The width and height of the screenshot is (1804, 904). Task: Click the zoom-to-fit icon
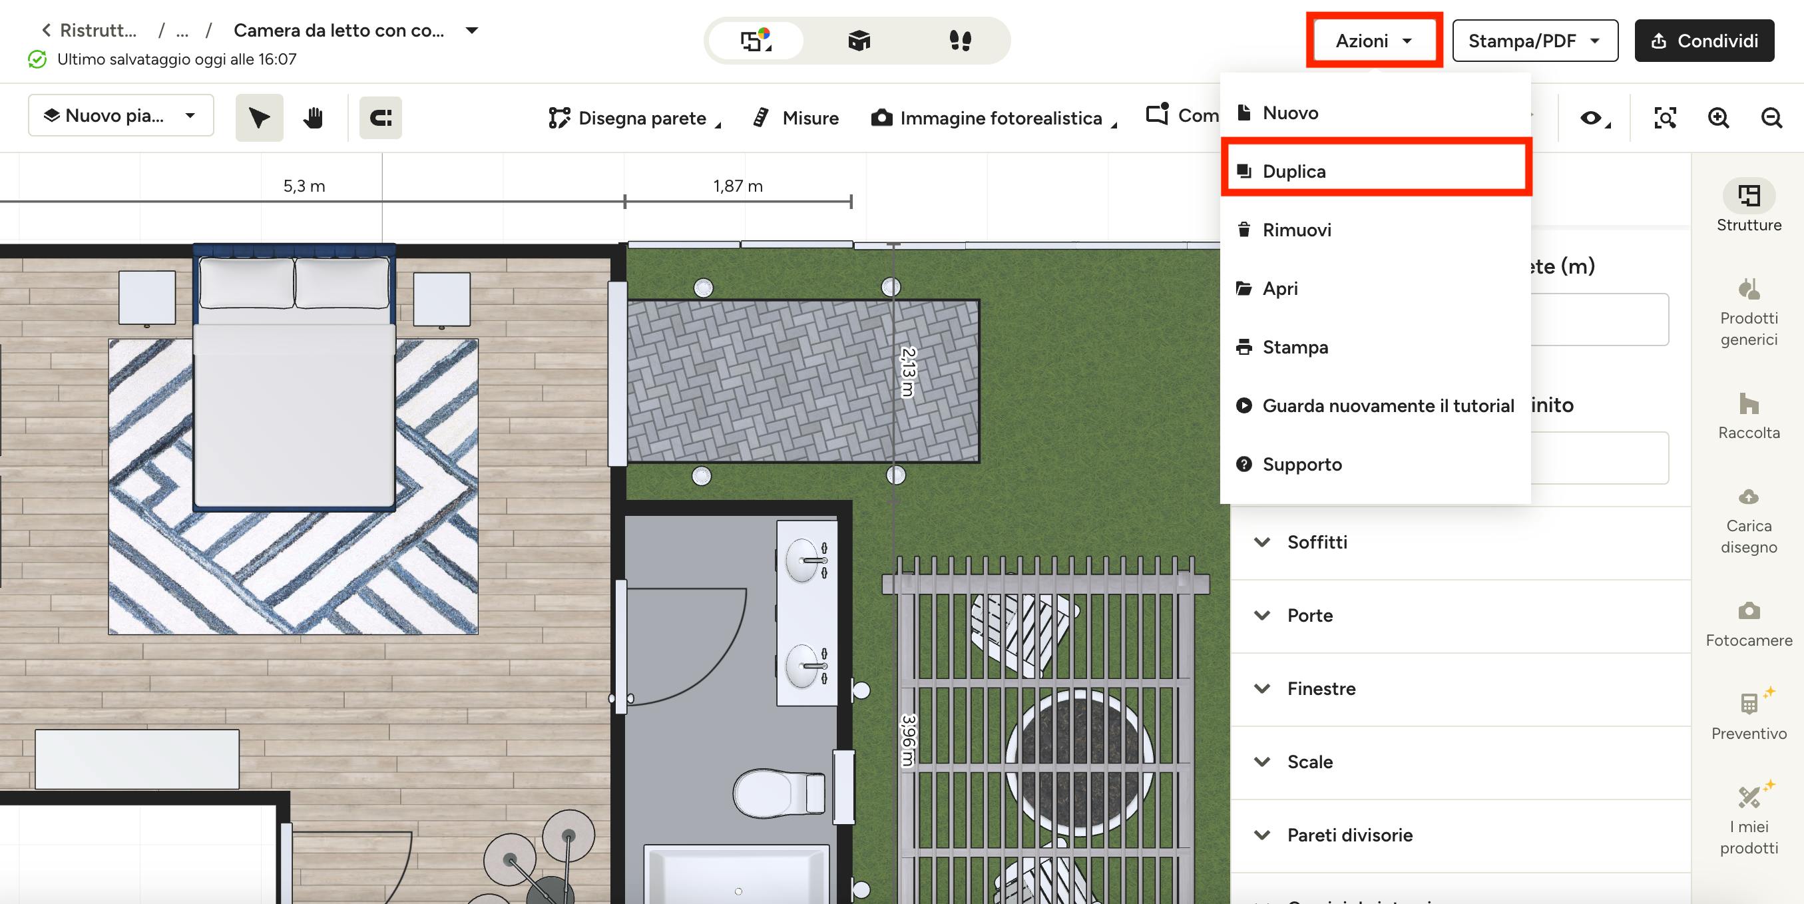(1665, 118)
